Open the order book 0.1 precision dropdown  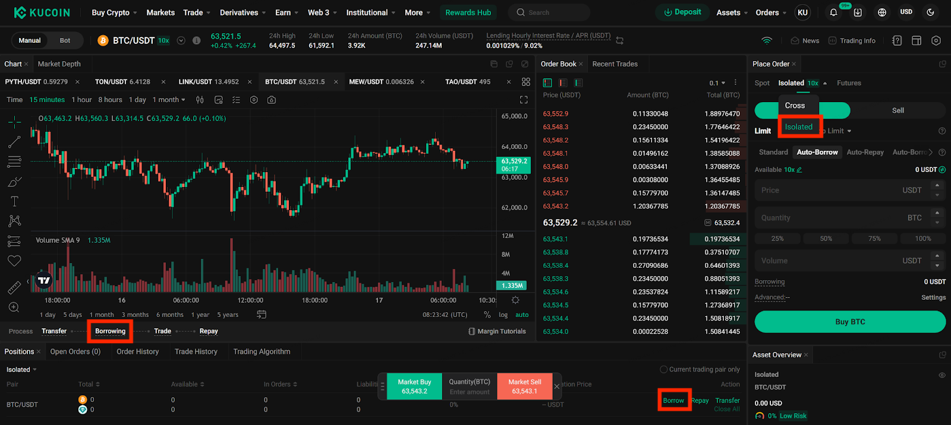click(x=717, y=83)
